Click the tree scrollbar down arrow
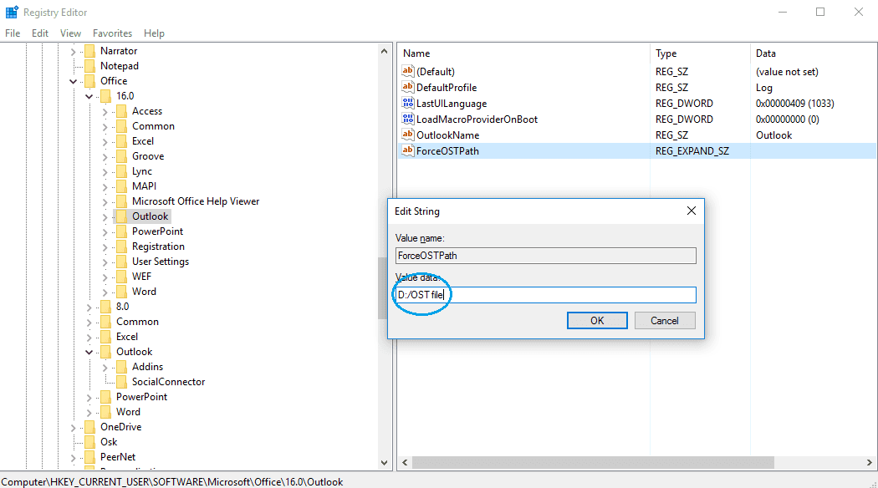Screen dimensions: 878x488 tap(384, 463)
